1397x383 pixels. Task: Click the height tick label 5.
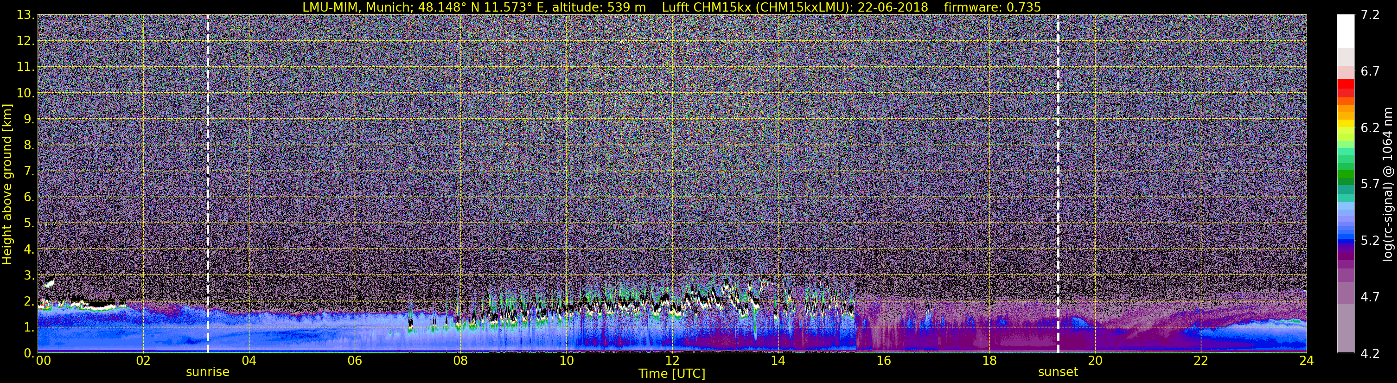(x=29, y=223)
